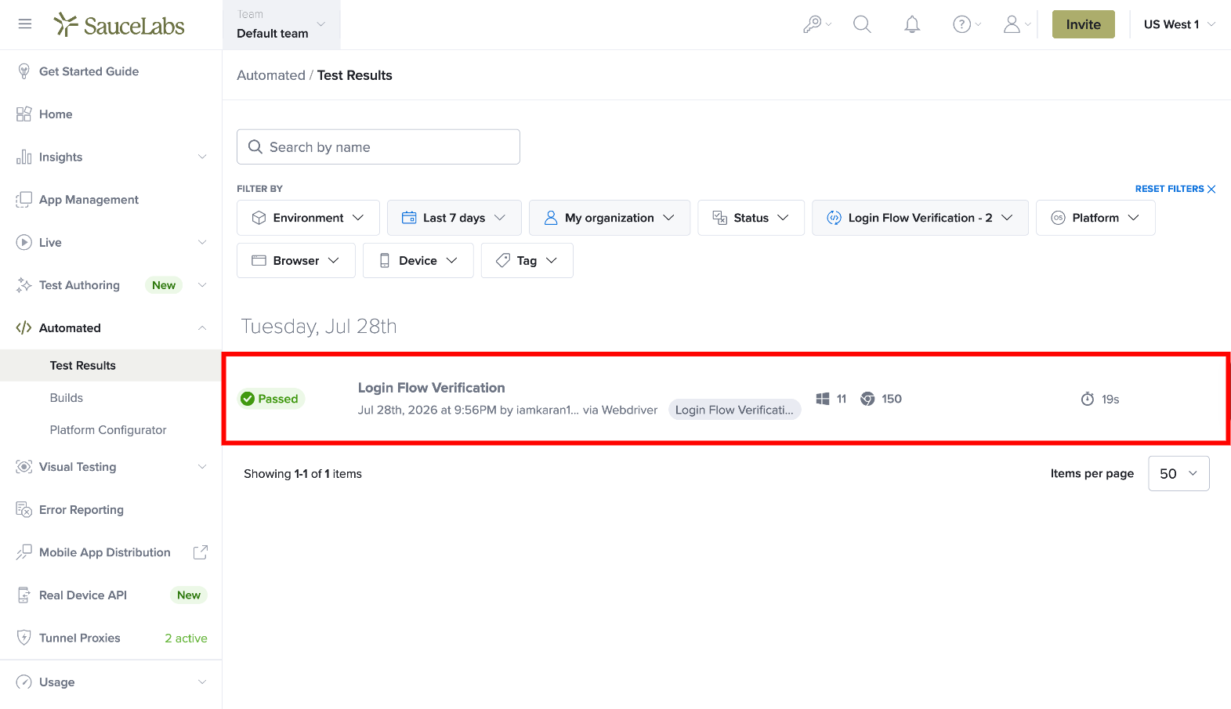Open the notifications bell
This screenshot has height=709, width=1231.
[912, 24]
